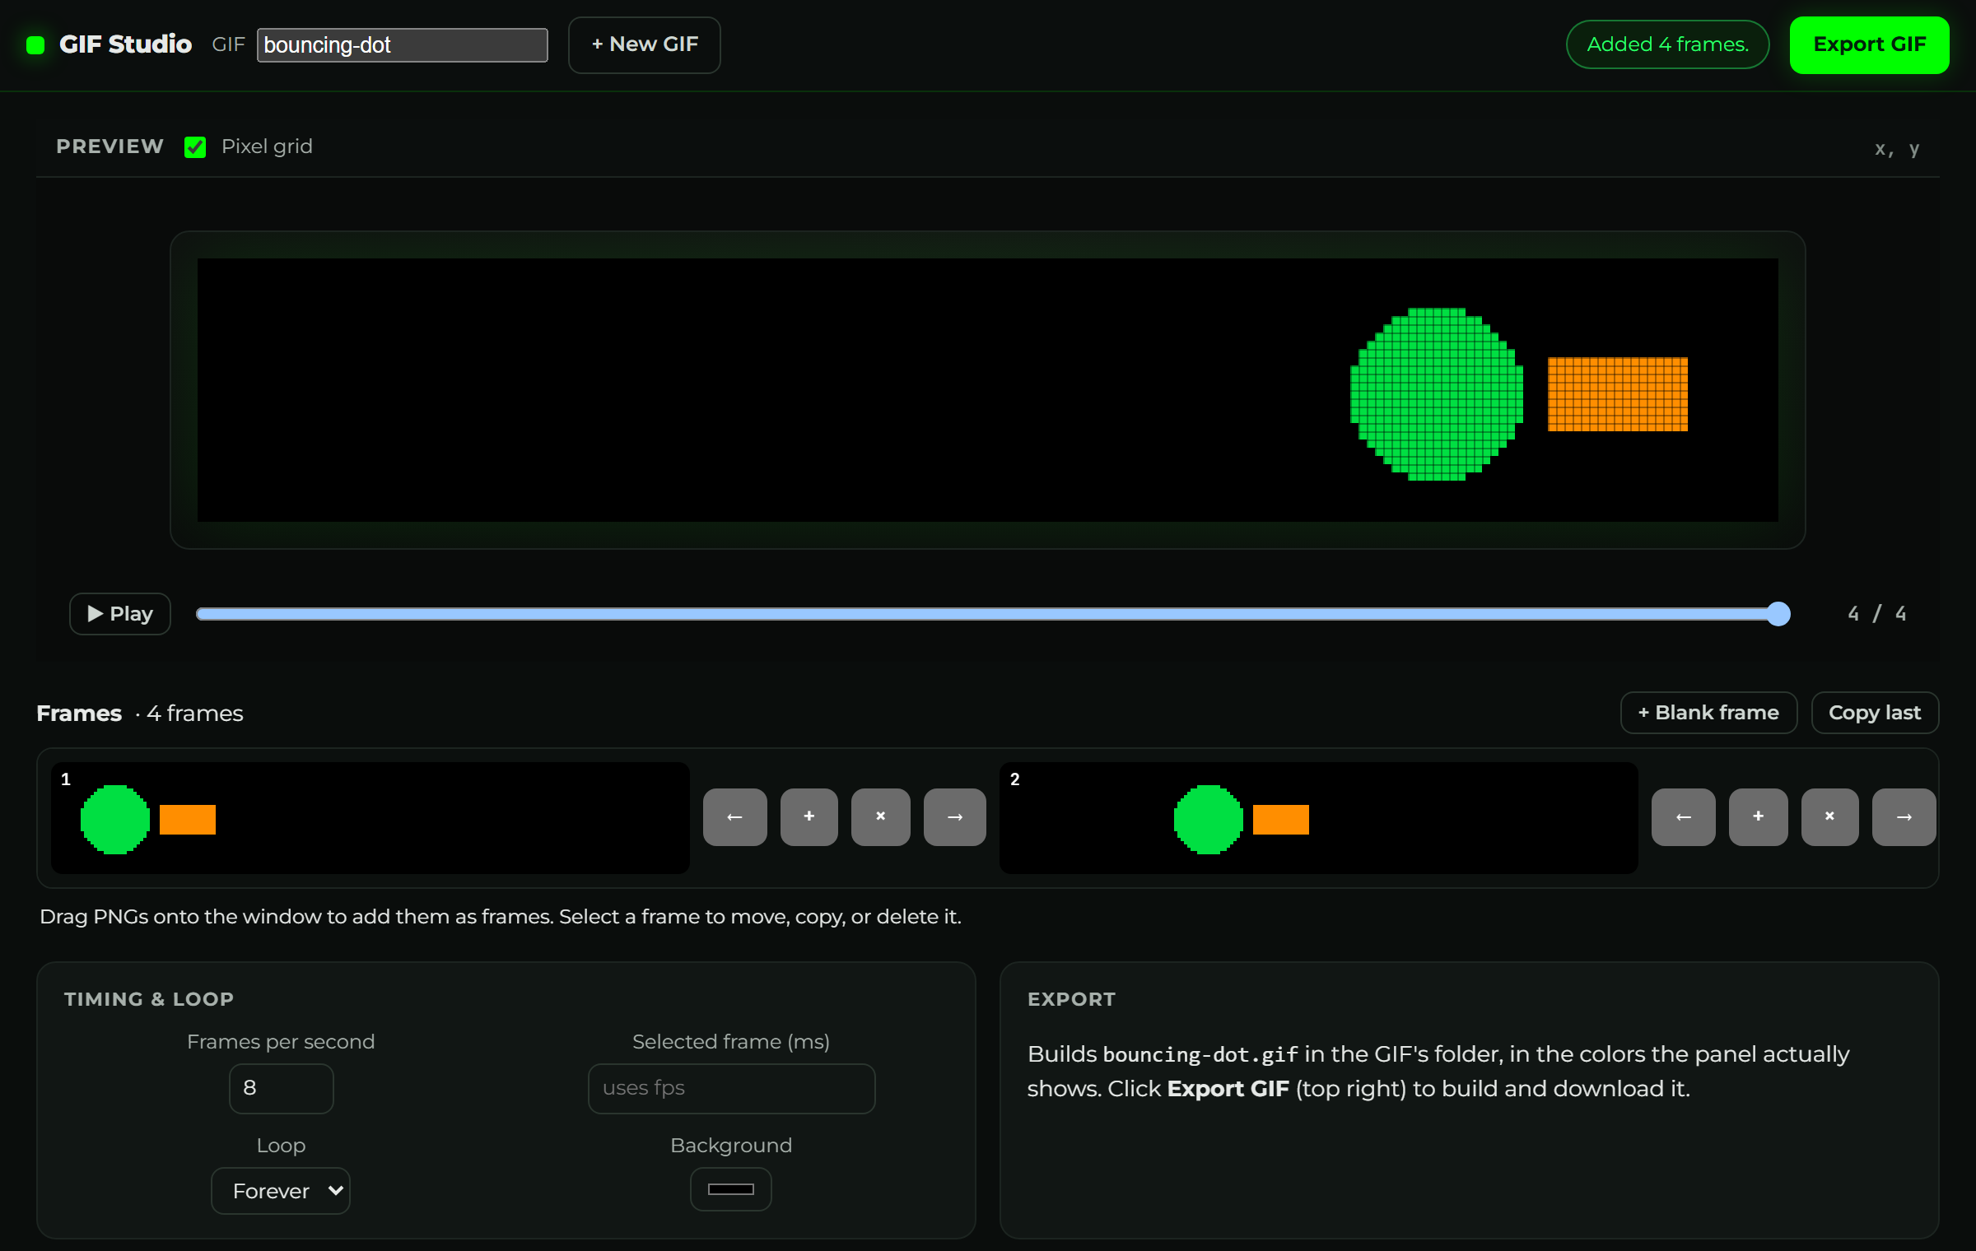Move frame 1 left with its arrow
This screenshot has height=1251, width=1976.
[734, 816]
